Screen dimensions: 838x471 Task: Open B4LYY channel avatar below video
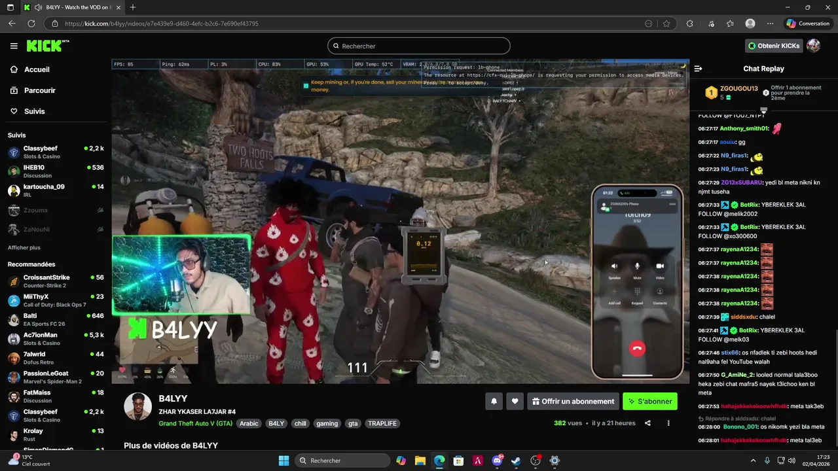(138, 407)
